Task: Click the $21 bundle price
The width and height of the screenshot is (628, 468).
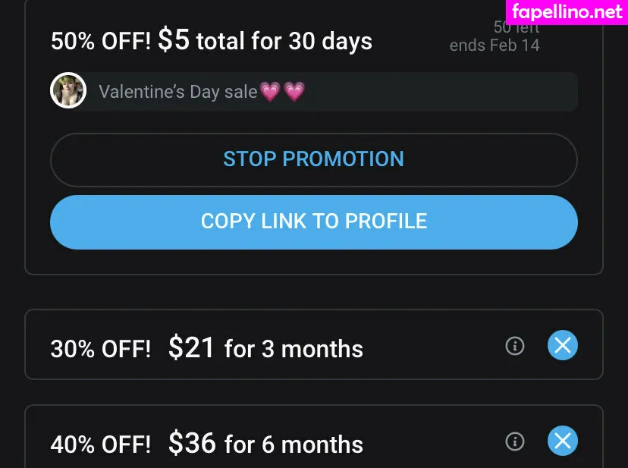Action: click(x=192, y=347)
